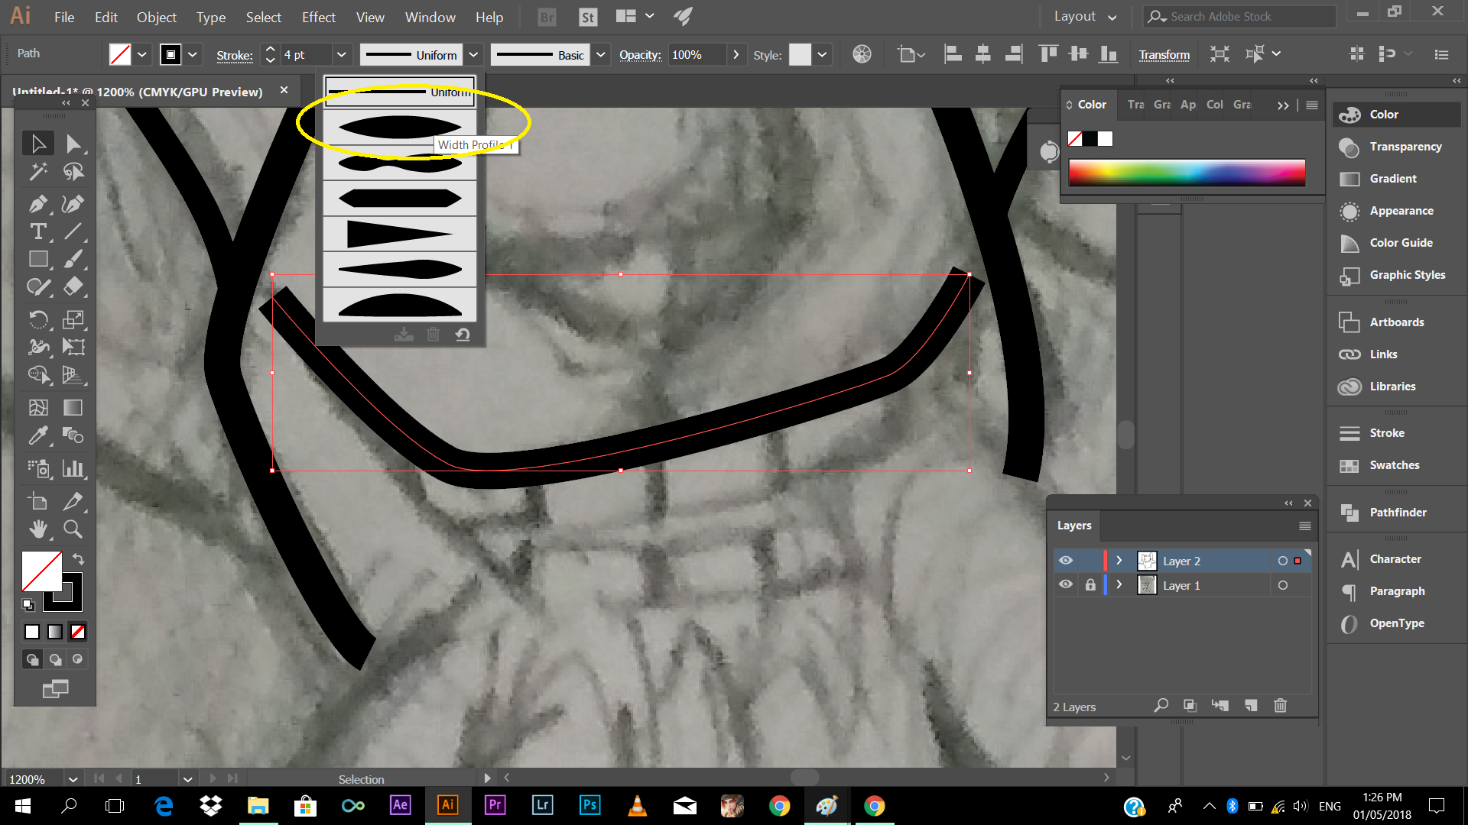Click the Opacity label link
Image resolution: width=1468 pixels, height=825 pixels.
639,55
